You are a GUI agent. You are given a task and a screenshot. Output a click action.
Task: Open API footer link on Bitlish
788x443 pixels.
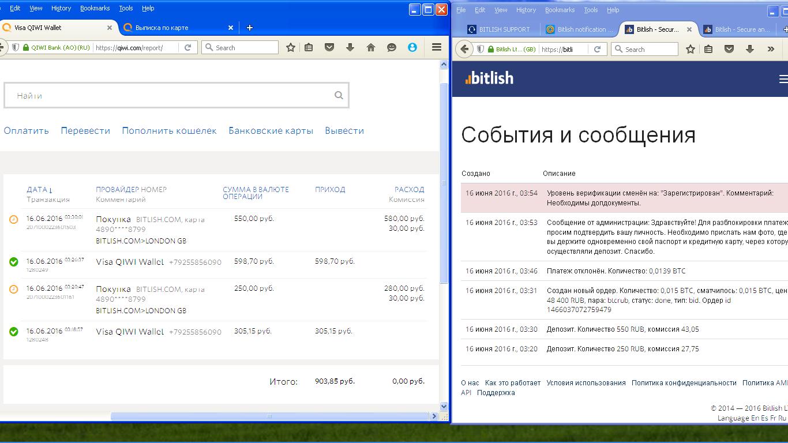tap(466, 393)
